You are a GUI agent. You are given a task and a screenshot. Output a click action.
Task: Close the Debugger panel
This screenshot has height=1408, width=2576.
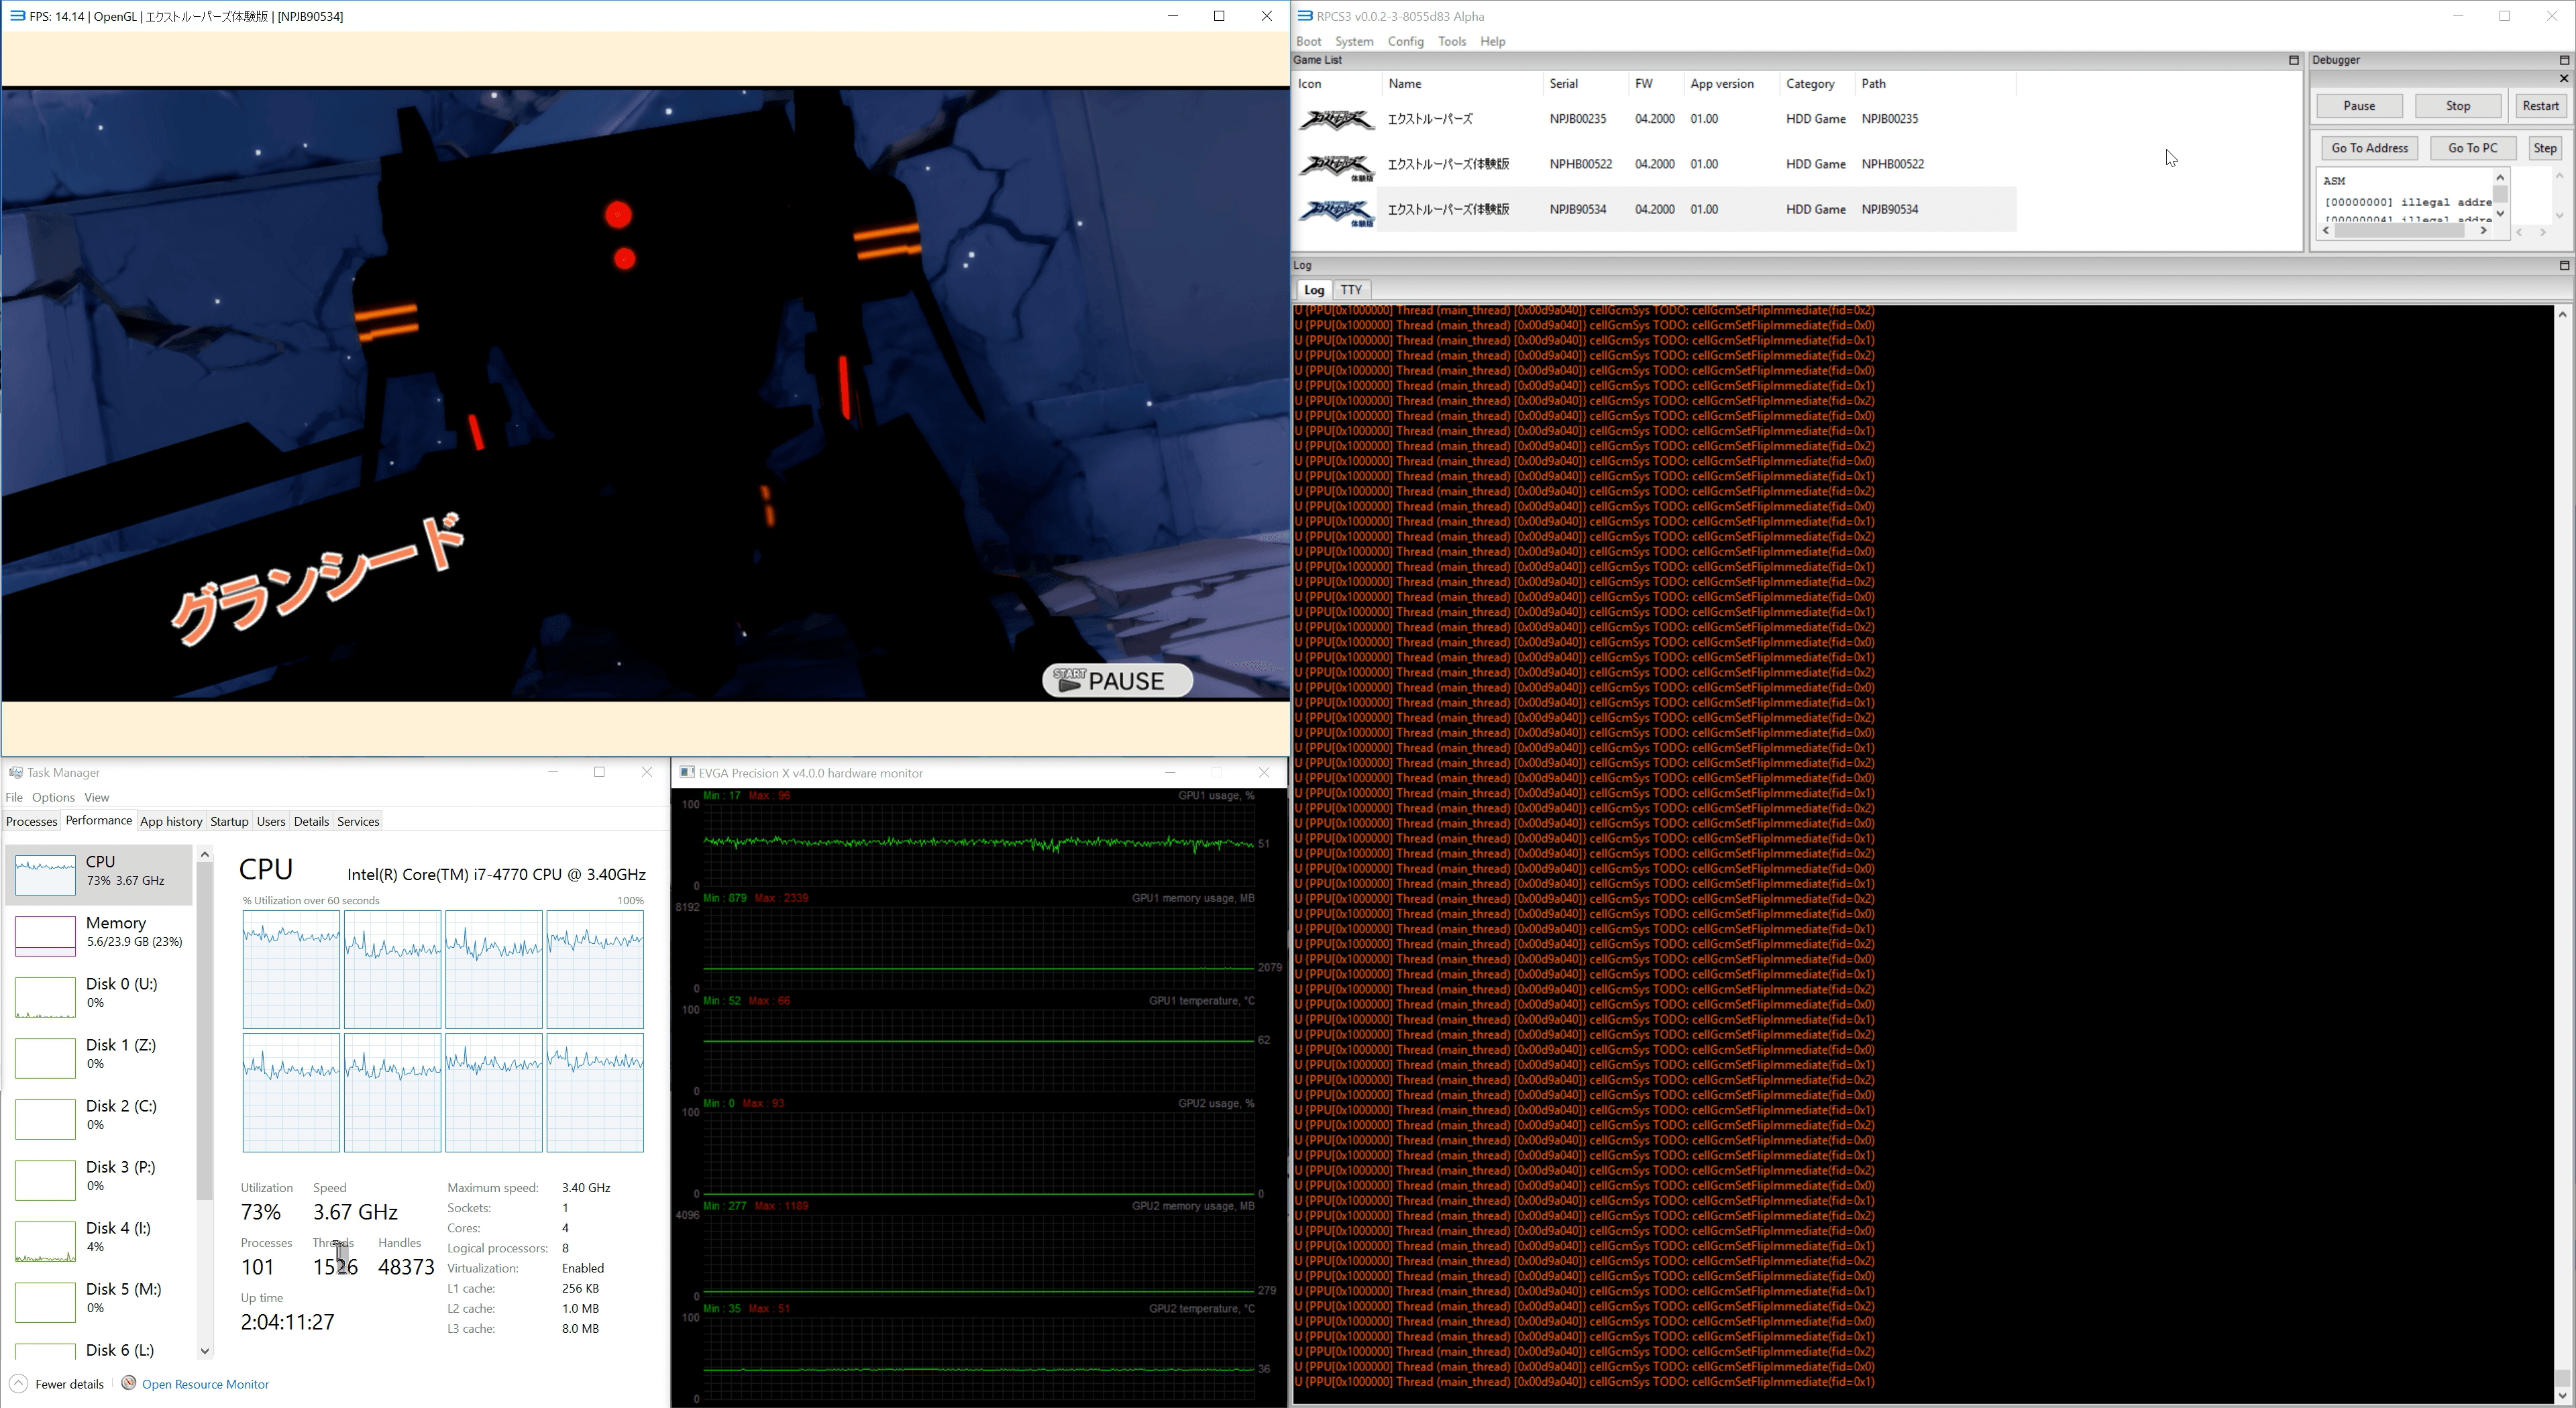click(x=2564, y=78)
